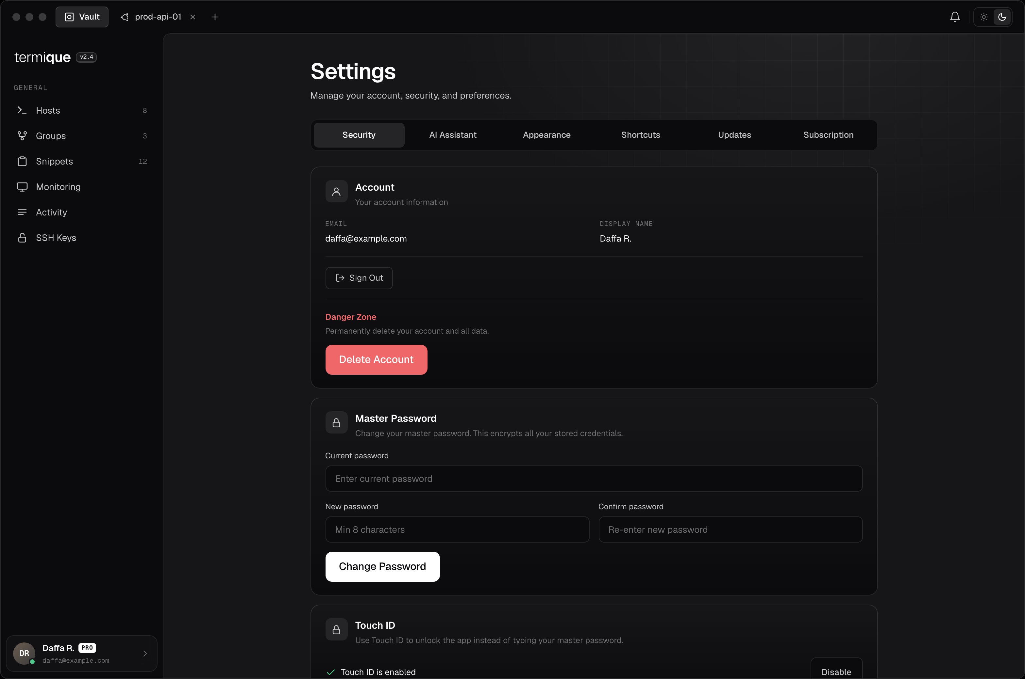Click the Snippets clipboard icon
Image resolution: width=1025 pixels, height=679 pixels.
tap(22, 162)
